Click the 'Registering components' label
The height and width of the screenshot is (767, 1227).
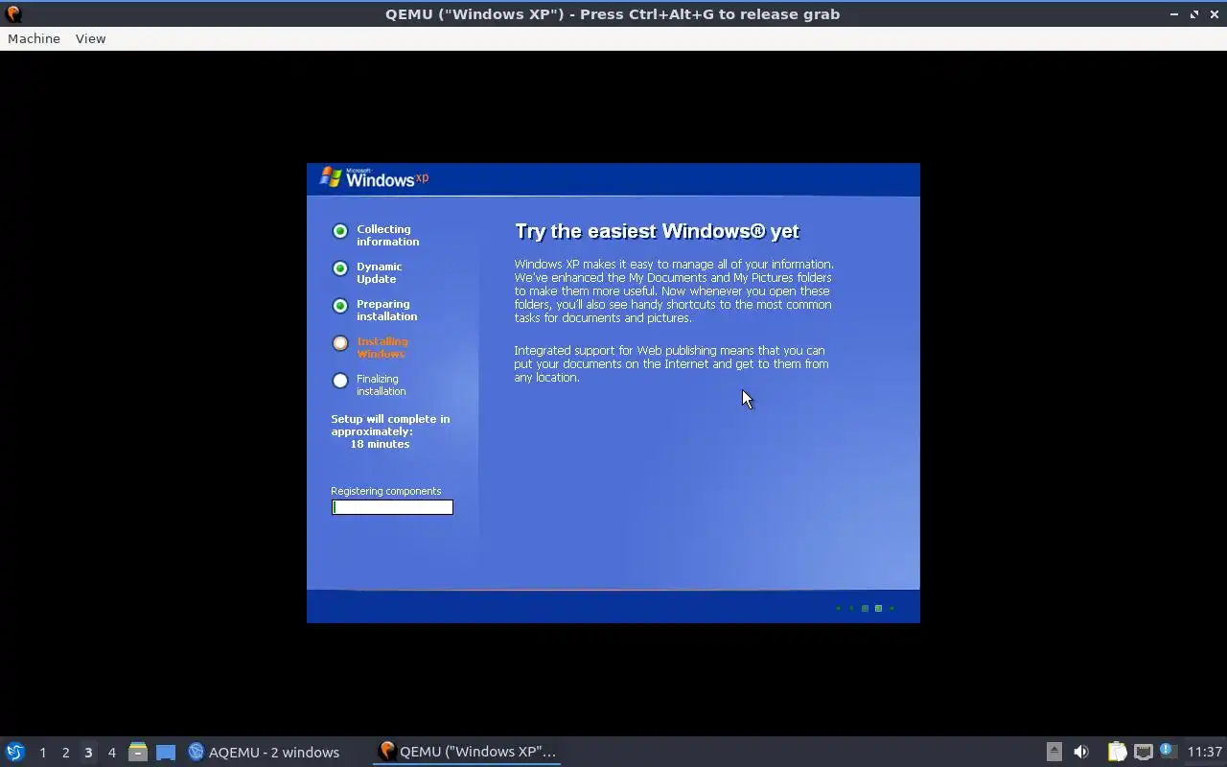[x=386, y=491]
